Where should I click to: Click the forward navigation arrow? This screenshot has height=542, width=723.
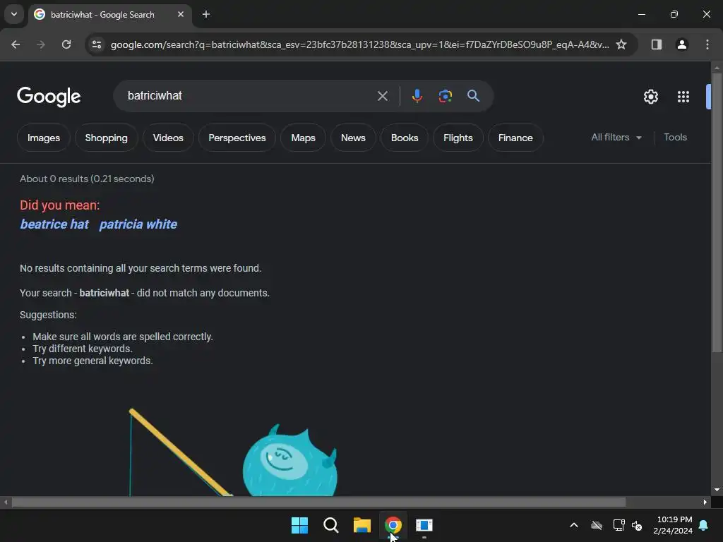coord(41,44)
